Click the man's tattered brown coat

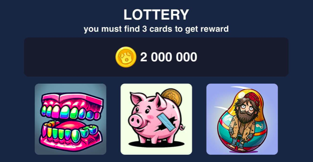click(242, 127)
